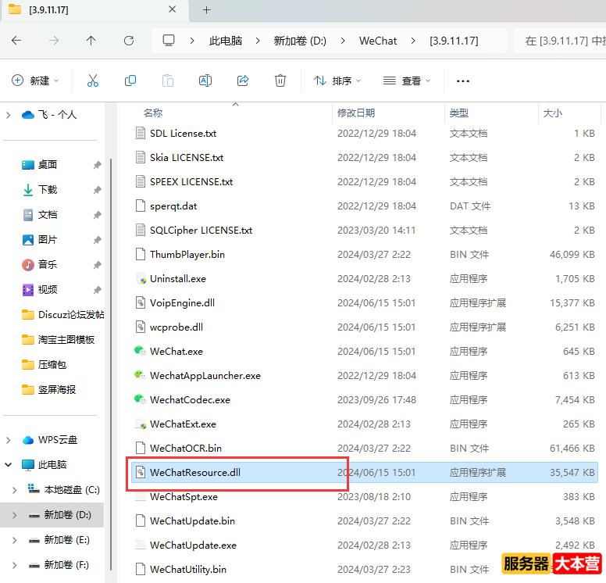Click the WeChatResource.dll file icon

(x=141, y=472)
